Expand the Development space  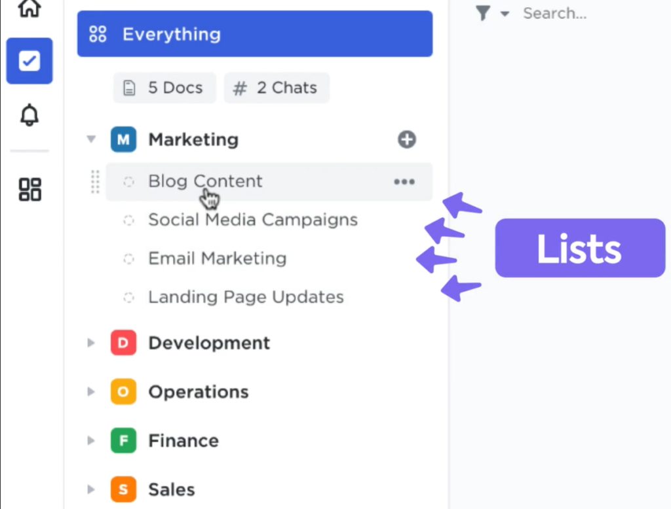click(x=90, y=343)
